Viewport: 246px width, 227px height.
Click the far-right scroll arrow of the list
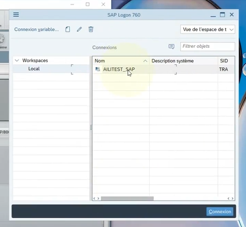232,198
